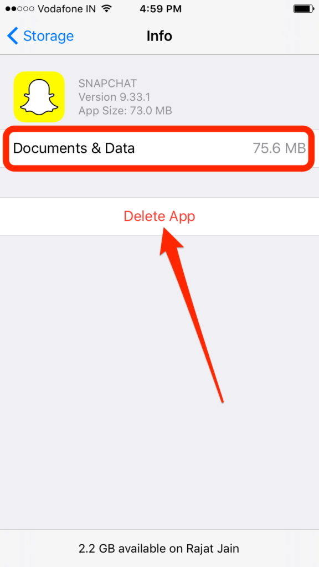Tap the 75.6 MB data size value
Image resolution: width=319 pixels, height=567 pixels.
pos(279,148)
